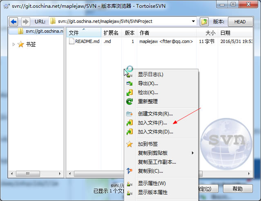This screenshot has height=201, width=261.
Task: Click the add-folder icon in the context menu
Action: (x=129, y=132)
